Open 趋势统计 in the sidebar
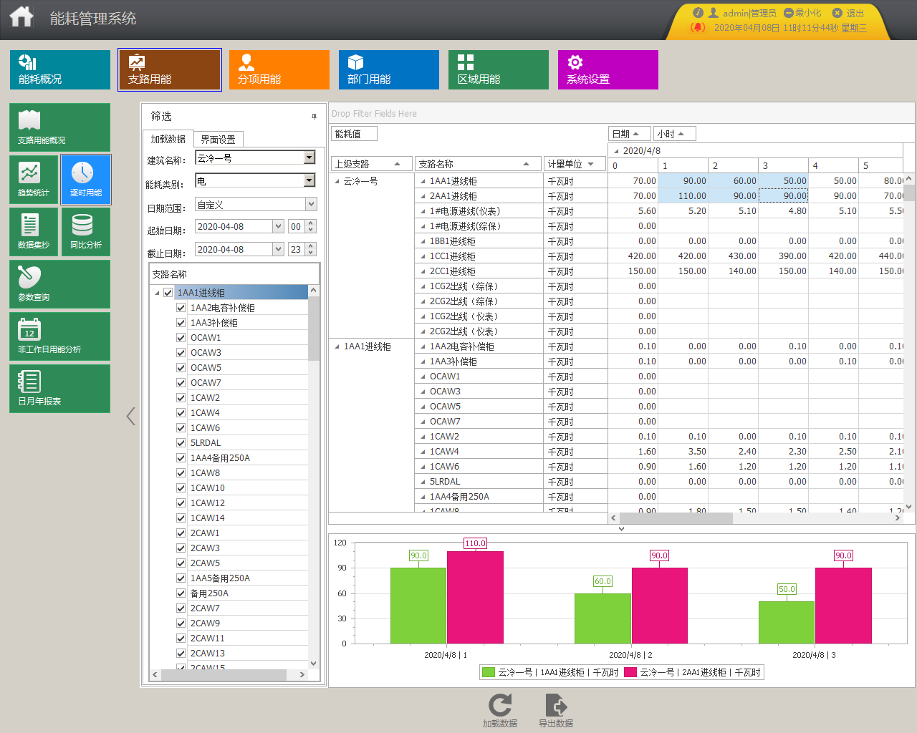This screenshot has width=917, height=733. click(x=34, y=180)
